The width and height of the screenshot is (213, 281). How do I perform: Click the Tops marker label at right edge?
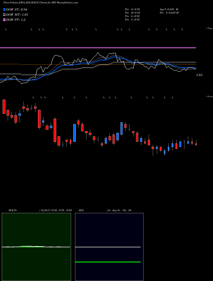point(210,29)
